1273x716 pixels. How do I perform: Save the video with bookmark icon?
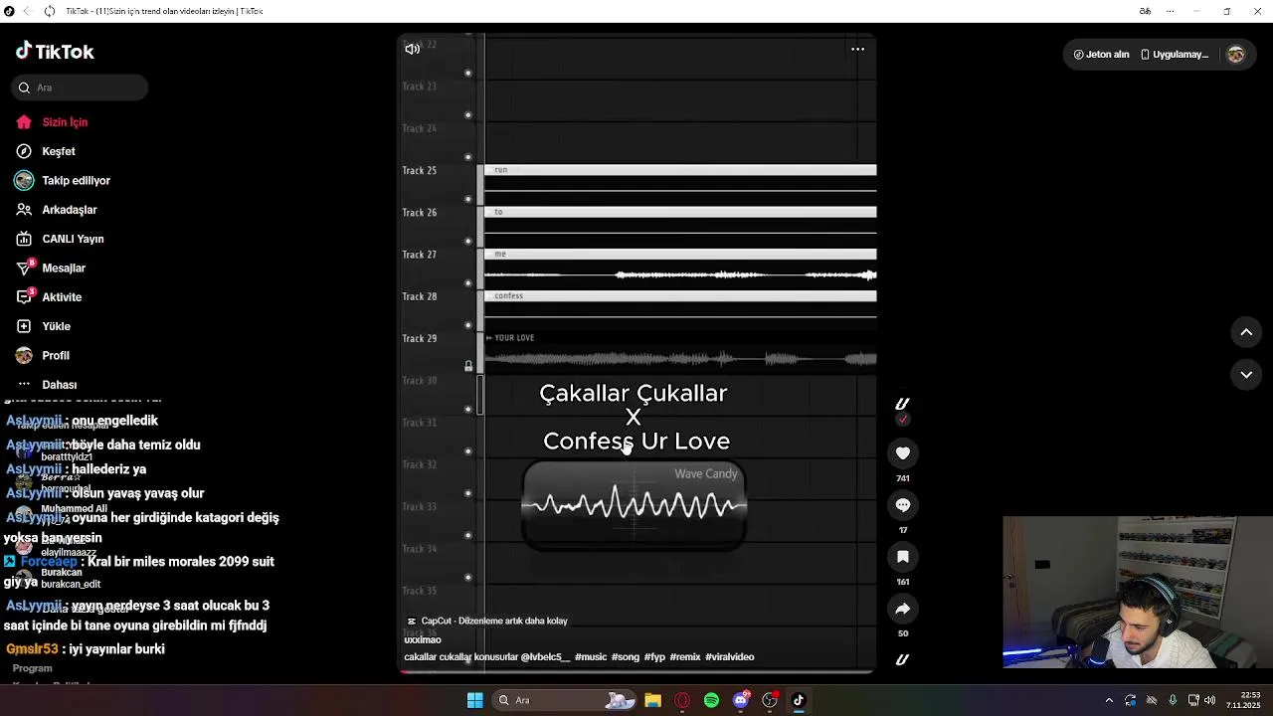[903, 557]
